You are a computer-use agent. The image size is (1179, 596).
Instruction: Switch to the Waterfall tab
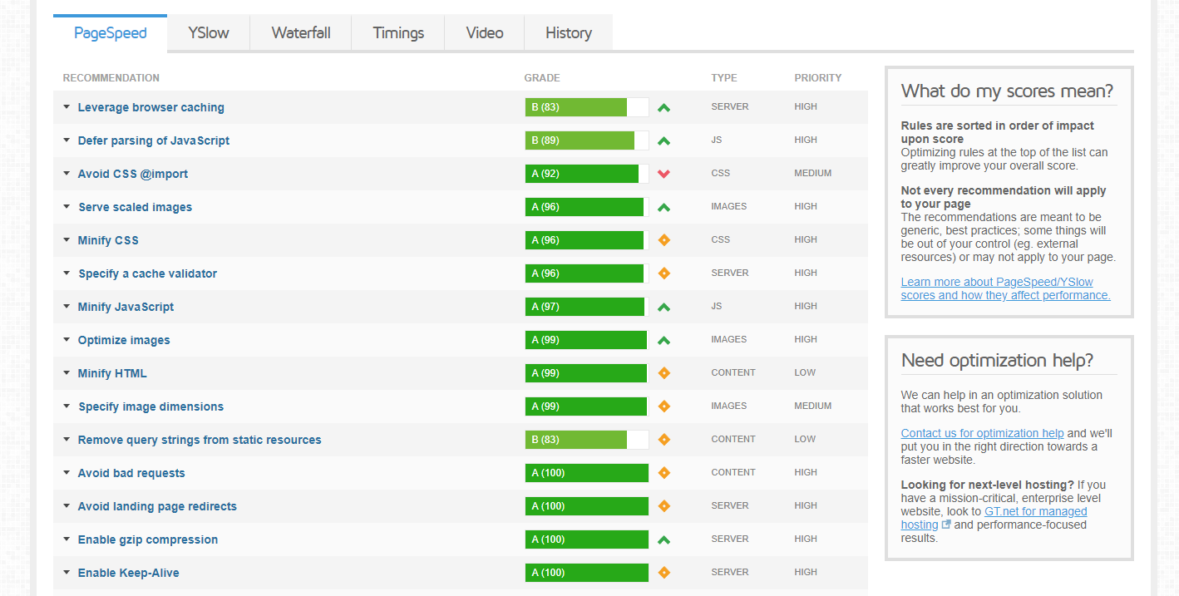point(300,32)
